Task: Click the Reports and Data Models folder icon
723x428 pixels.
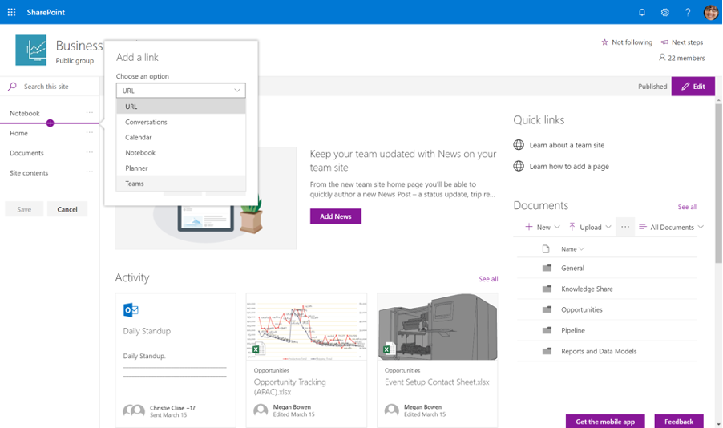Action: [547, 351]
